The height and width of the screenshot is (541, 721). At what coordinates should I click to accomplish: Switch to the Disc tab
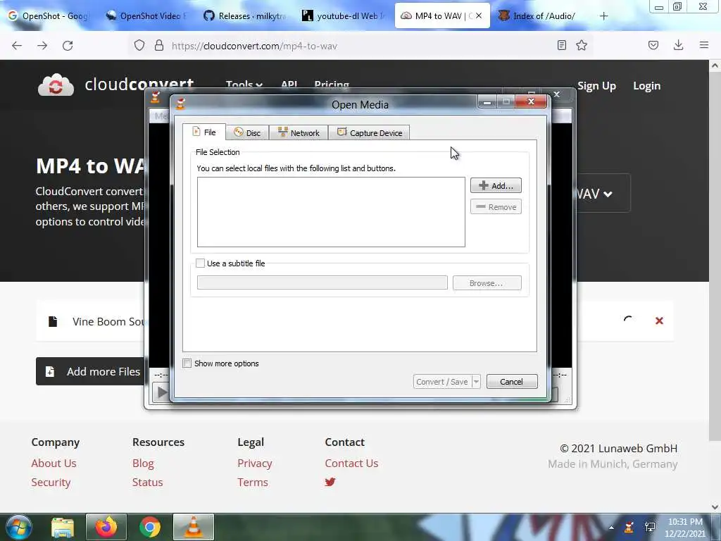[x=247, y=133]
